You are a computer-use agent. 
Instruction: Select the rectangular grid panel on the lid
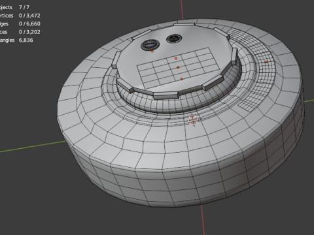(178, 68)
